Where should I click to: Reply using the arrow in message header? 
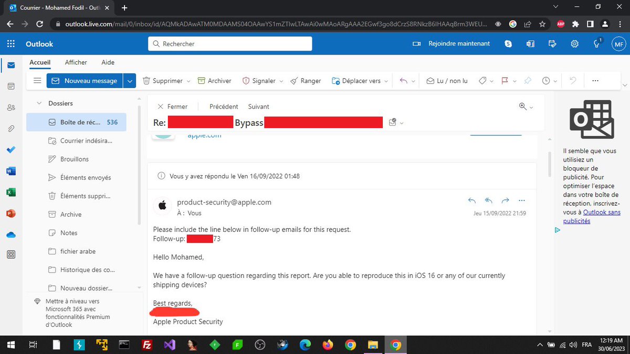tap(471, 201)
